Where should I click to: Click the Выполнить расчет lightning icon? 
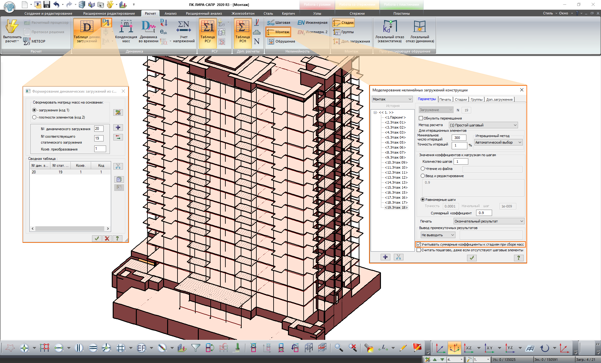click(x=12, y=27)
